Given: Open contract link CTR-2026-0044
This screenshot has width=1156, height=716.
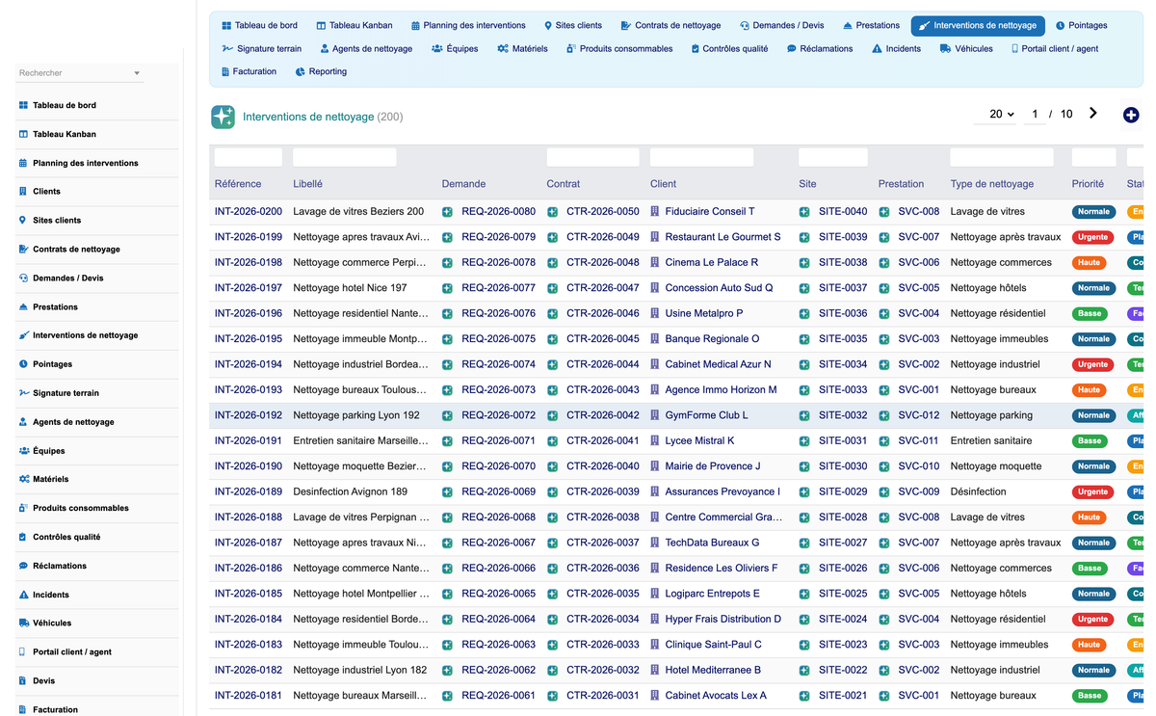Looking at the screenshot, I should (603, 364).
